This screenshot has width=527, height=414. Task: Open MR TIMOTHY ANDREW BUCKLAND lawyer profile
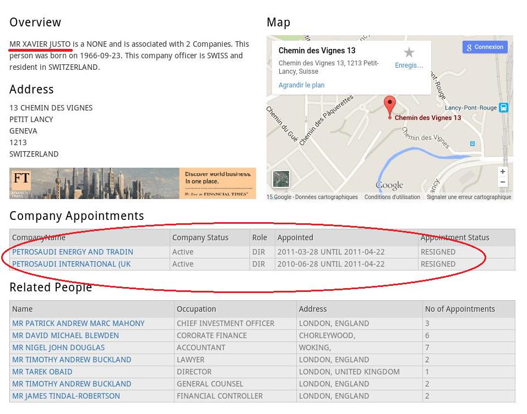[x=72, y=360]
